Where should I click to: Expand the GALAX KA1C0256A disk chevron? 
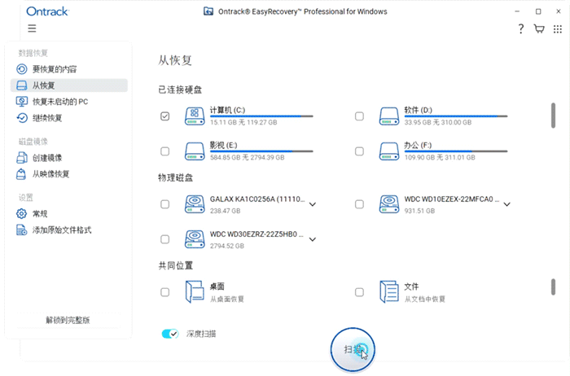pos(312,204)
